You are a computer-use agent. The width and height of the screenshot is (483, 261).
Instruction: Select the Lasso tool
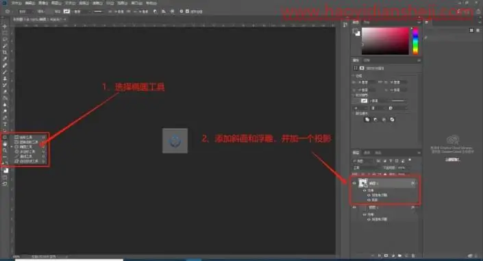pos(5,40)
